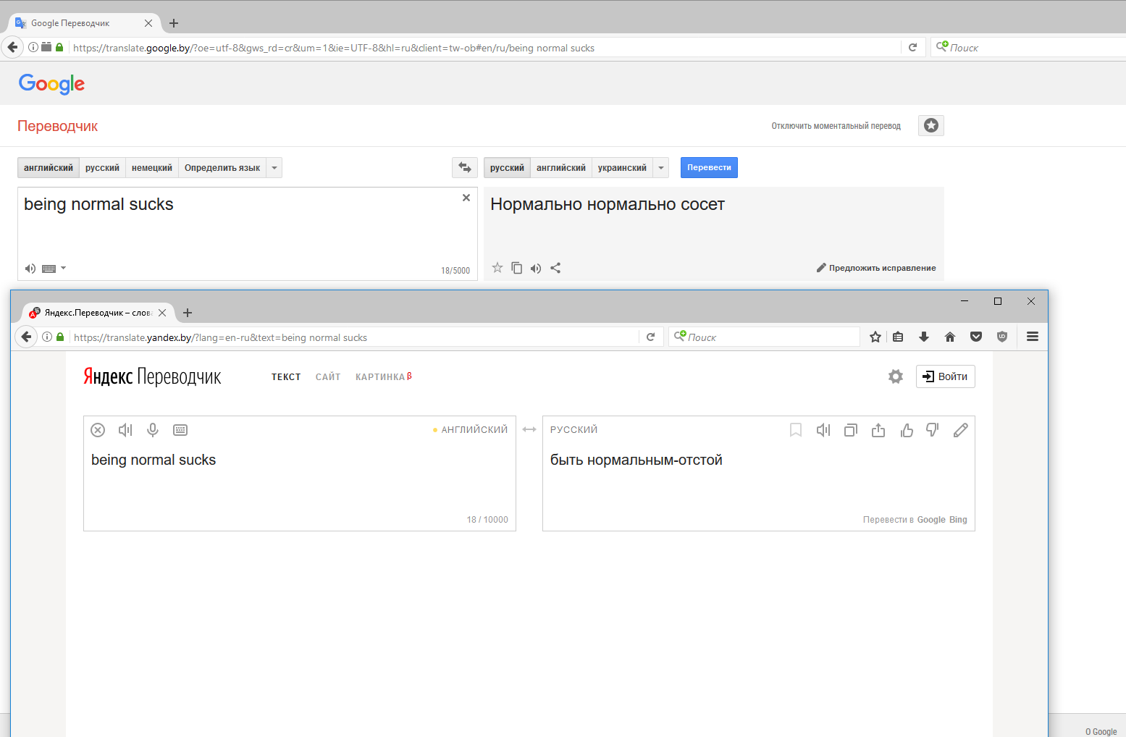
Task: Open uBlock shield icon in toolbar
Action: (x=1002, y=337)
